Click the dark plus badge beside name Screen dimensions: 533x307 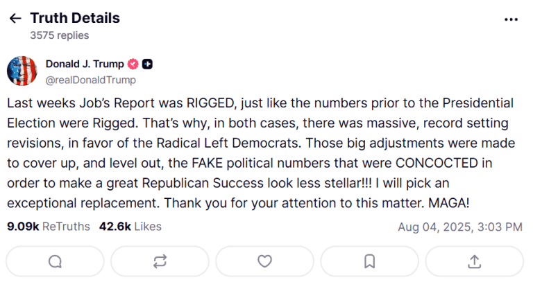147,64
